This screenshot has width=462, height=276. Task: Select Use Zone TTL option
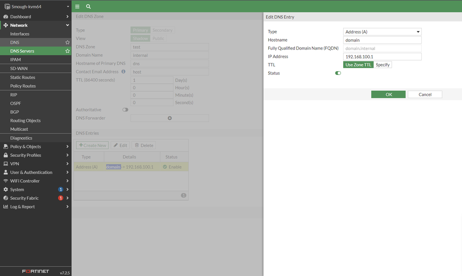click(358, 65)
